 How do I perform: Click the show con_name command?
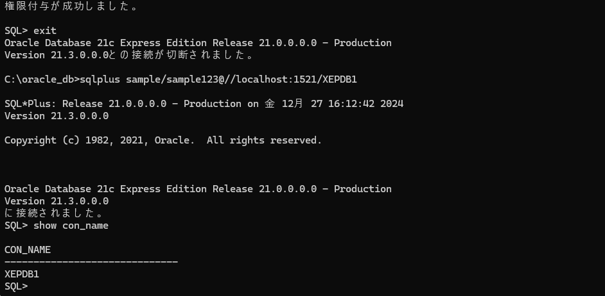(71, 226)
